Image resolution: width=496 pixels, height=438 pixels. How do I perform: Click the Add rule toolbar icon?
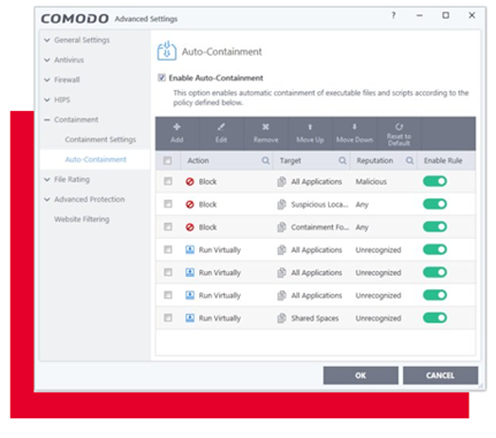pos(176,127)
